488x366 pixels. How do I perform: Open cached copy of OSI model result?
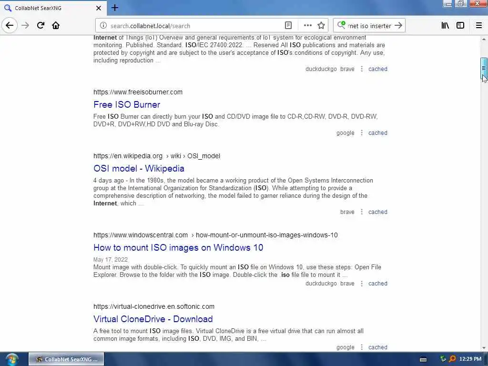pyautogui.click(x=378, y=212)
